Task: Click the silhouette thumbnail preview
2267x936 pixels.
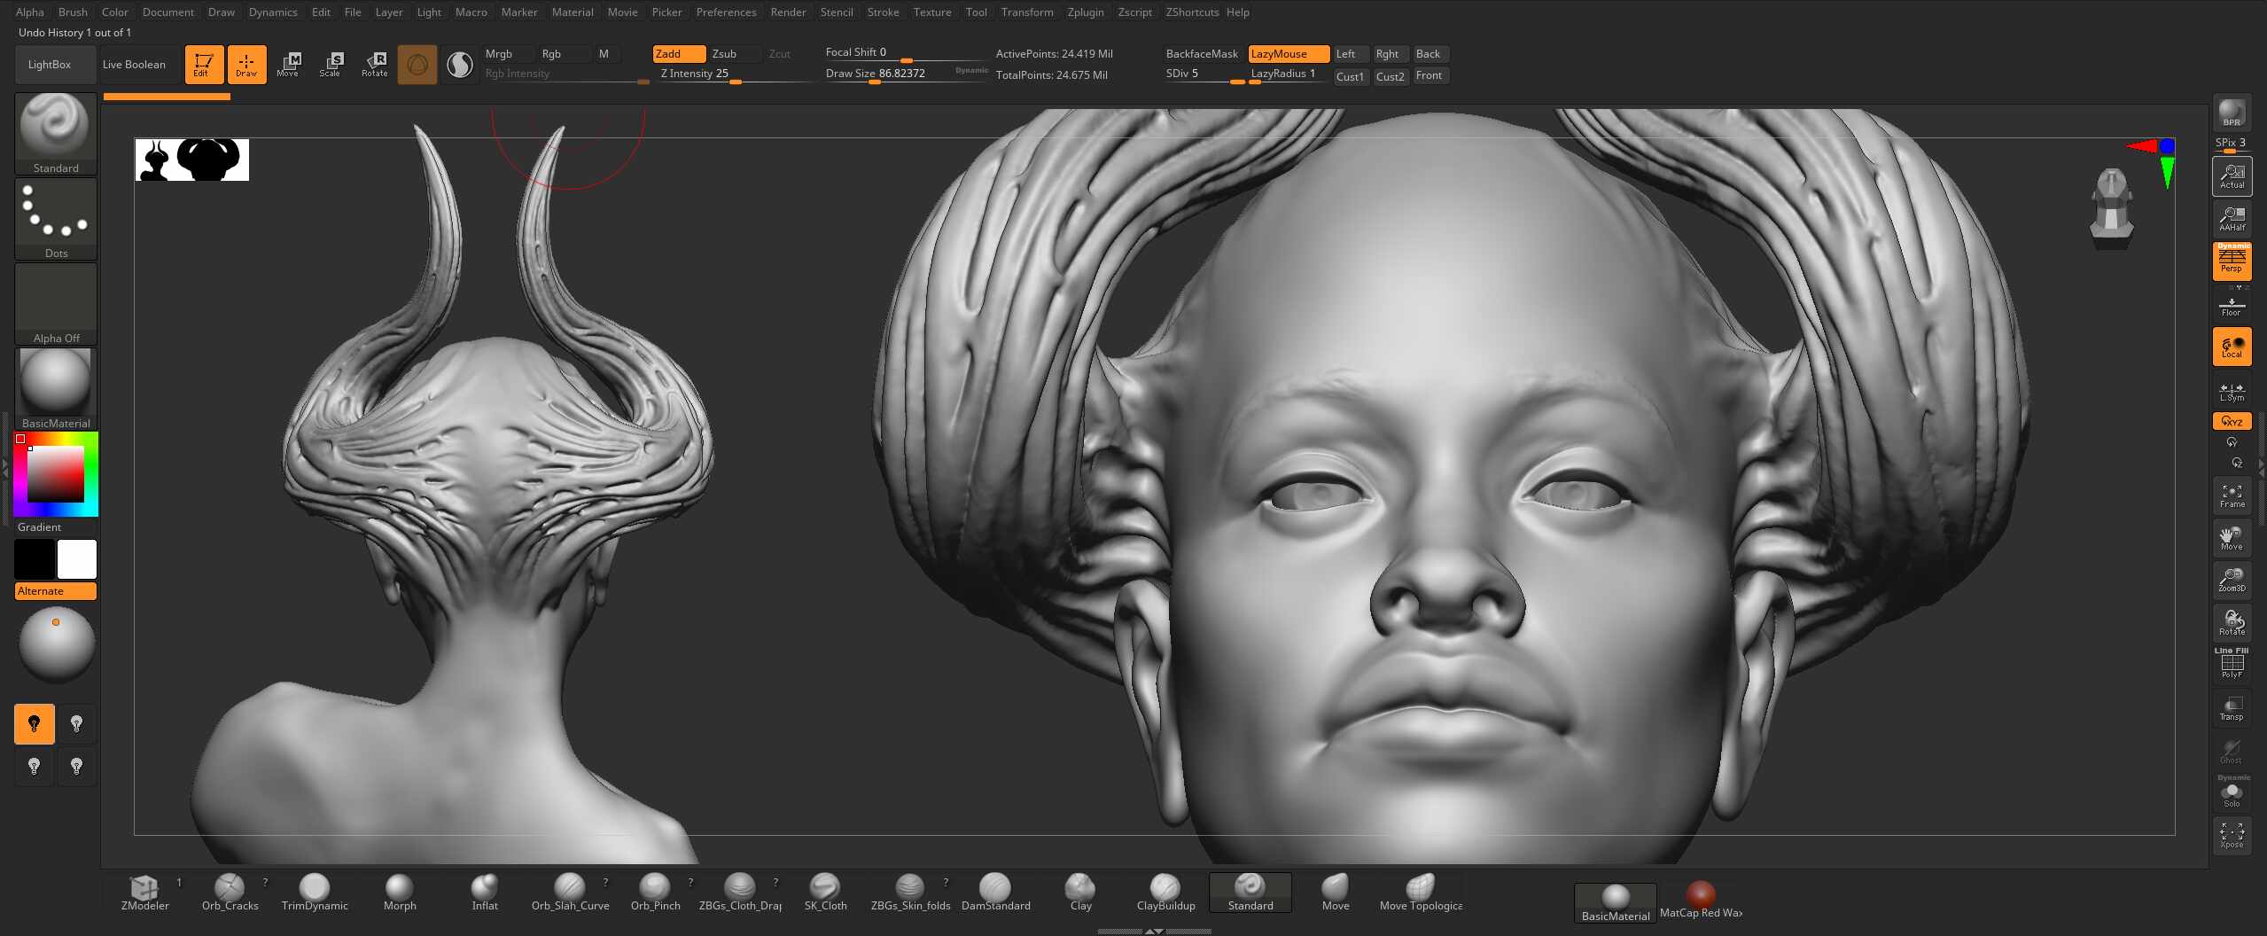Action: (x=192, y=160)
